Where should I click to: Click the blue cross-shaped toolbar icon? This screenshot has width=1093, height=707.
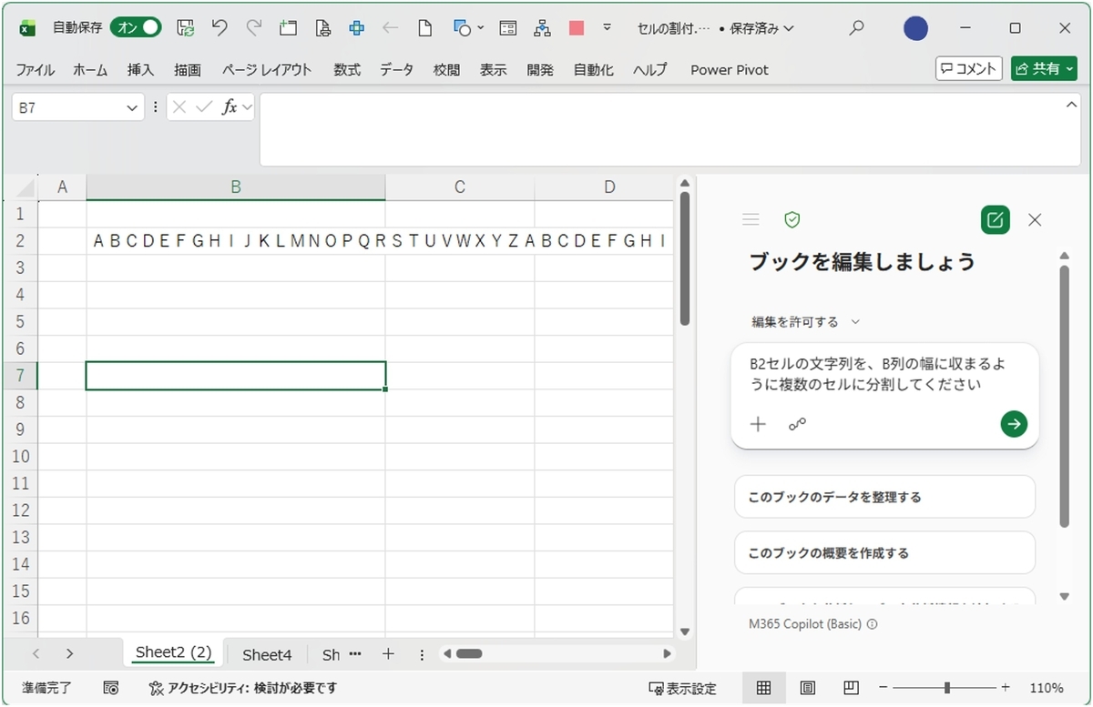click(x=356, y=28)
